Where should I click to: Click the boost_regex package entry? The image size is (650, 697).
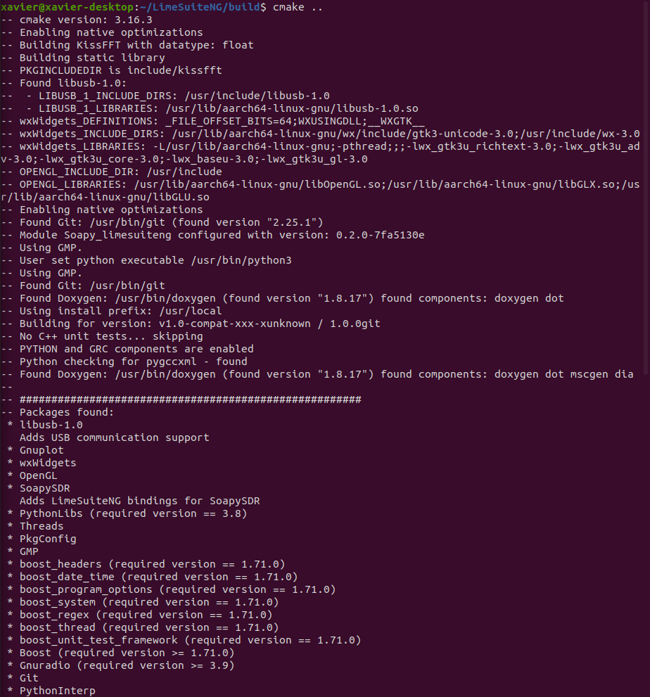pyautogui.click(x=148, y=615)
